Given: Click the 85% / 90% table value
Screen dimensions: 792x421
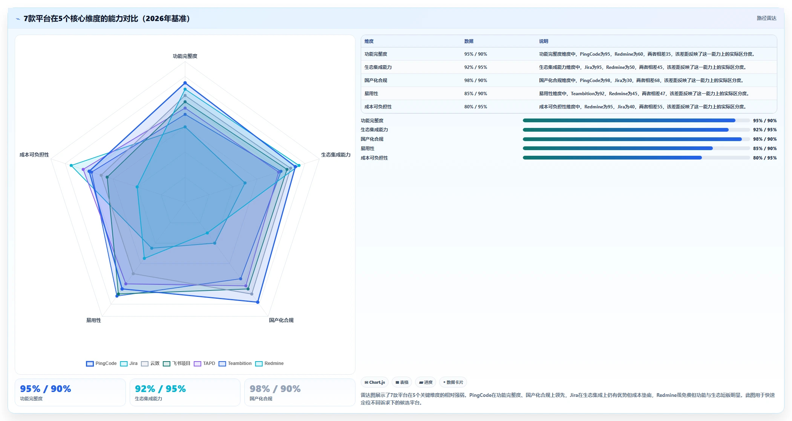Looking at the screenshot, I should [x=475, y=94].
